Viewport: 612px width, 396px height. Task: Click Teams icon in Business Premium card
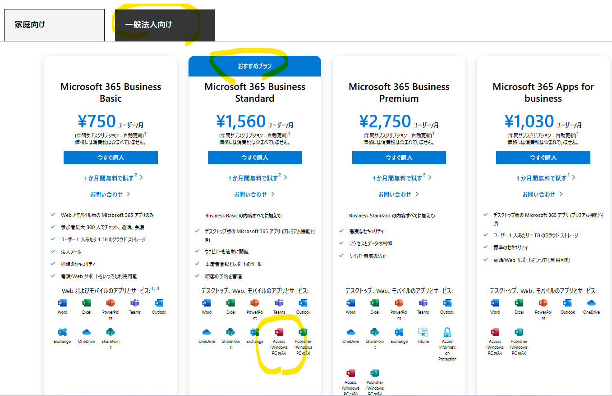pyautogui.click(x=423, y=303)
